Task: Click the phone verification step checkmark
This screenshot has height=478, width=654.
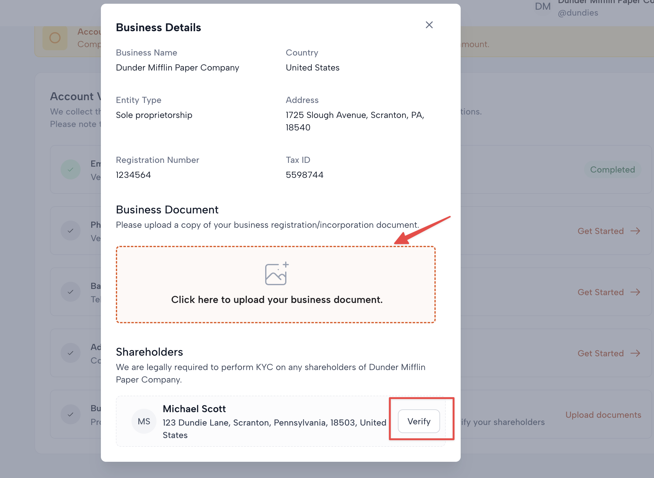Action: point(71,231)
